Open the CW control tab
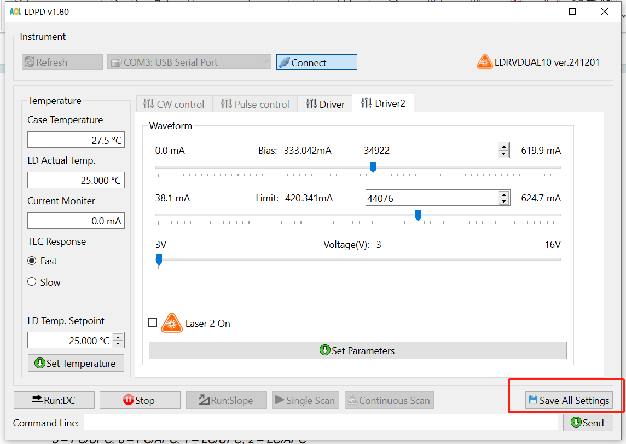 click(173, 104)
